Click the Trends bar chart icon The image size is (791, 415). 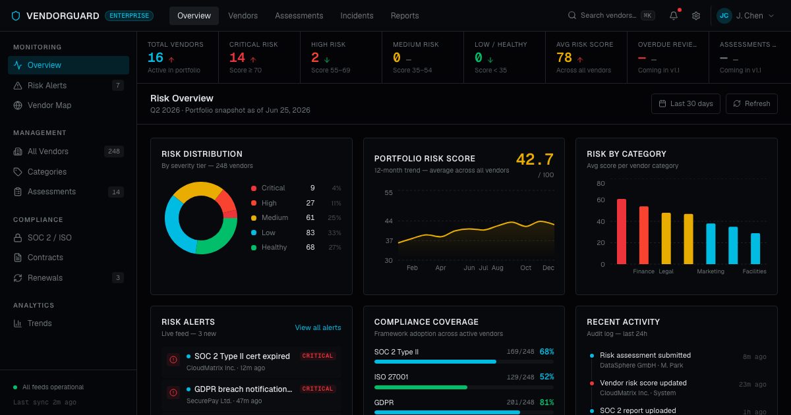[18, 323]
